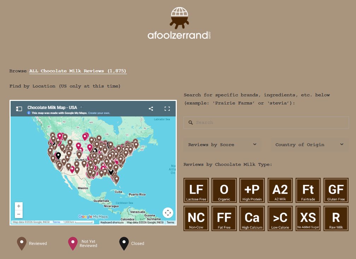Click the Create your own link
356x259 pixels.
click(x=99, y=113)
